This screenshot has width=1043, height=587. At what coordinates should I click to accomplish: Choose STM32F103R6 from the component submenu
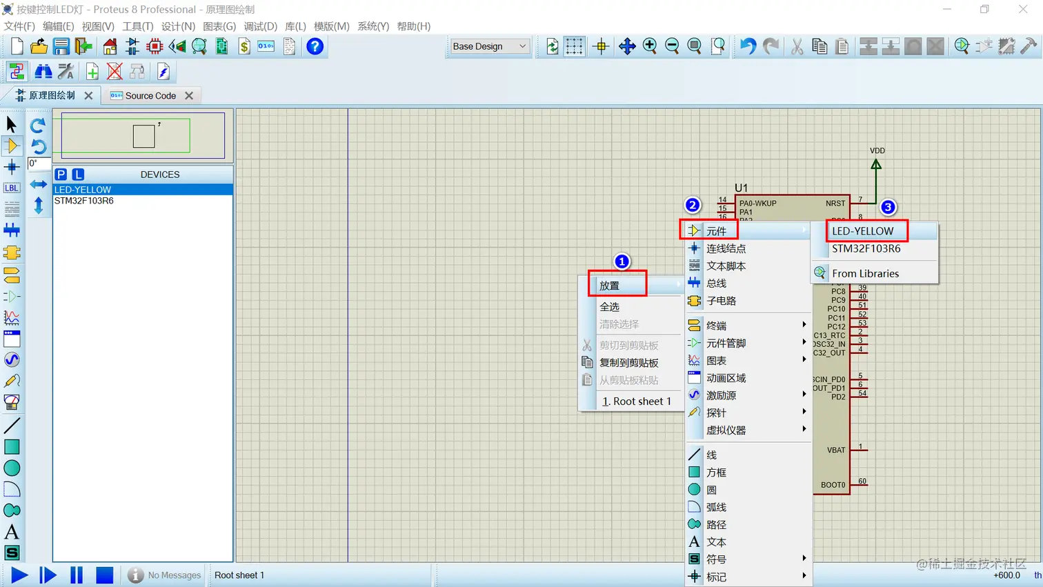click(875, 248)
